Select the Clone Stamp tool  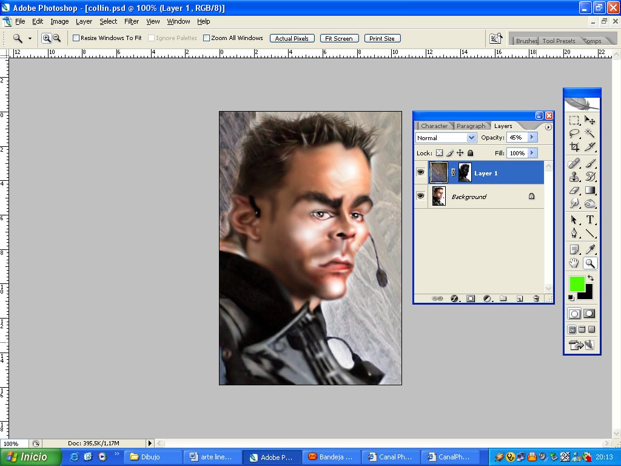(x=574, y=177)
